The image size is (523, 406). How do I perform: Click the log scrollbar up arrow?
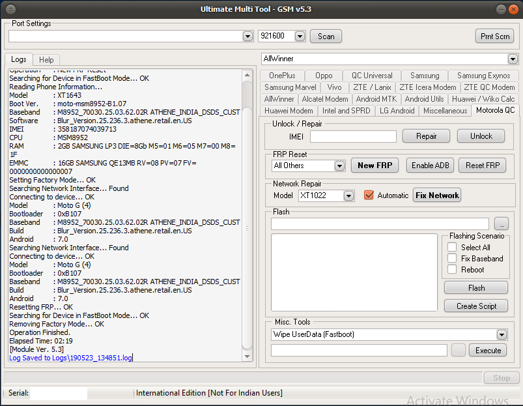[247, 75]
